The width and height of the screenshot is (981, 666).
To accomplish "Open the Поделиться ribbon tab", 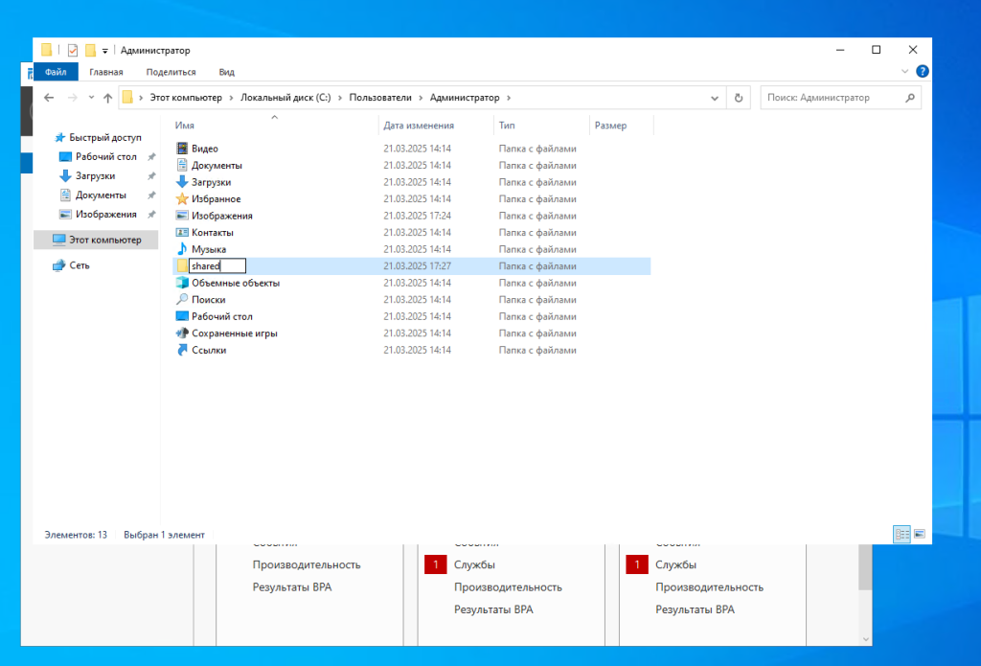I will [x=171, y=72].
